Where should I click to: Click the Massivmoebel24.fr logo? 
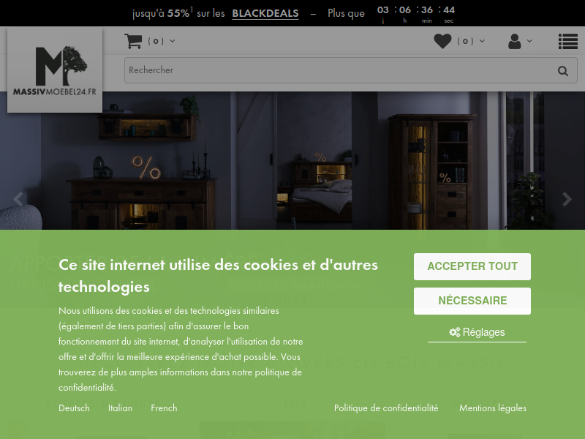pos(55,70)
